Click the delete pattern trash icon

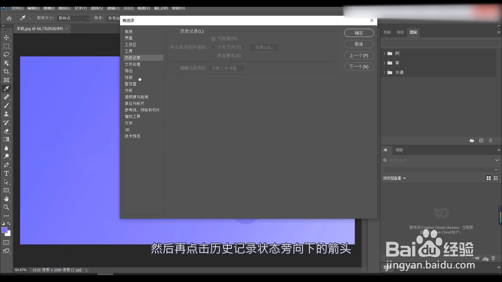490,140
